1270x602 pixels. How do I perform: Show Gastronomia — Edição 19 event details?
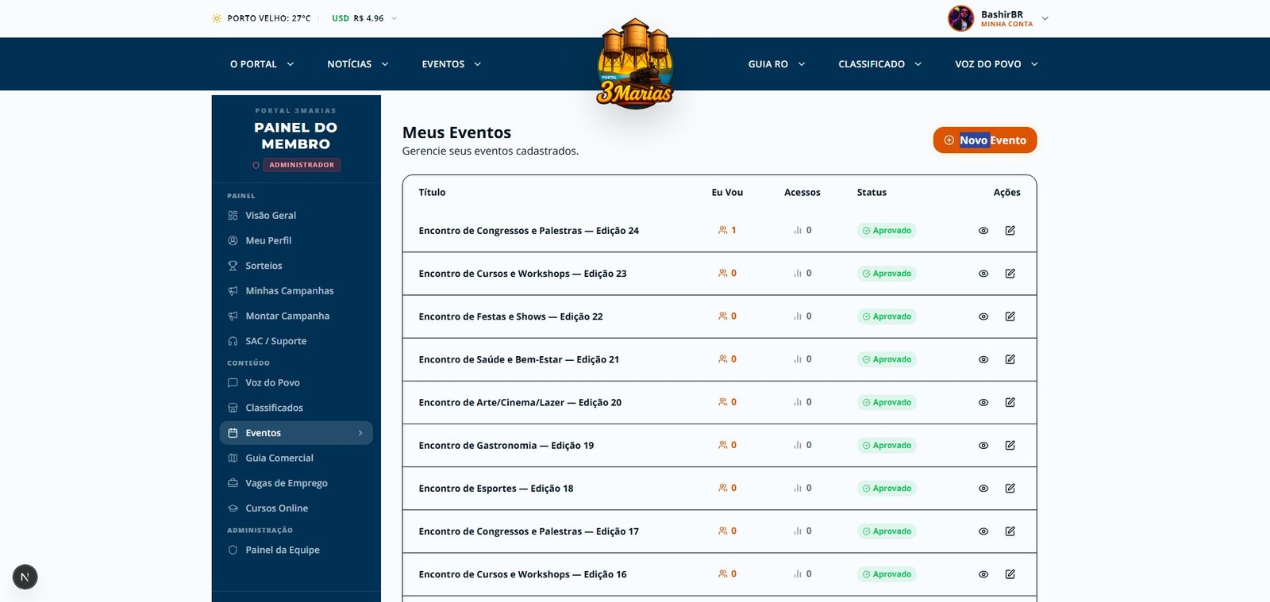click(983, 446)
